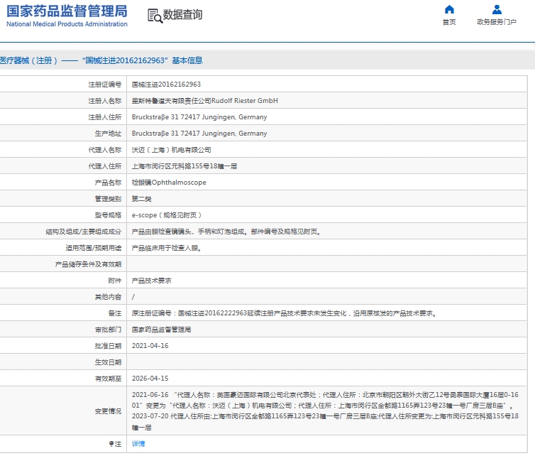The height and width of the screenshot is (456, 535).
Task: Open the 政务服务门户 person icon
Action: point(496,9)
